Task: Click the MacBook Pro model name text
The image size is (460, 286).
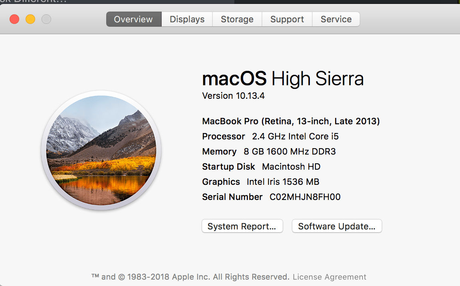Action: (x=291, y=121)
